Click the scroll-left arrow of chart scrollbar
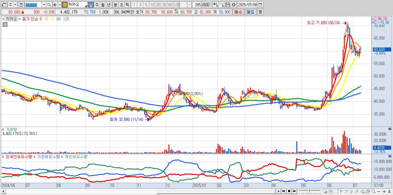The image size is (393, 195). tap(3, 191)
